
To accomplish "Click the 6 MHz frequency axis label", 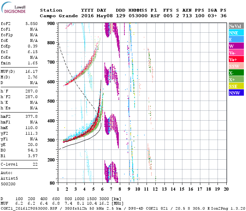I will [102, 189].
